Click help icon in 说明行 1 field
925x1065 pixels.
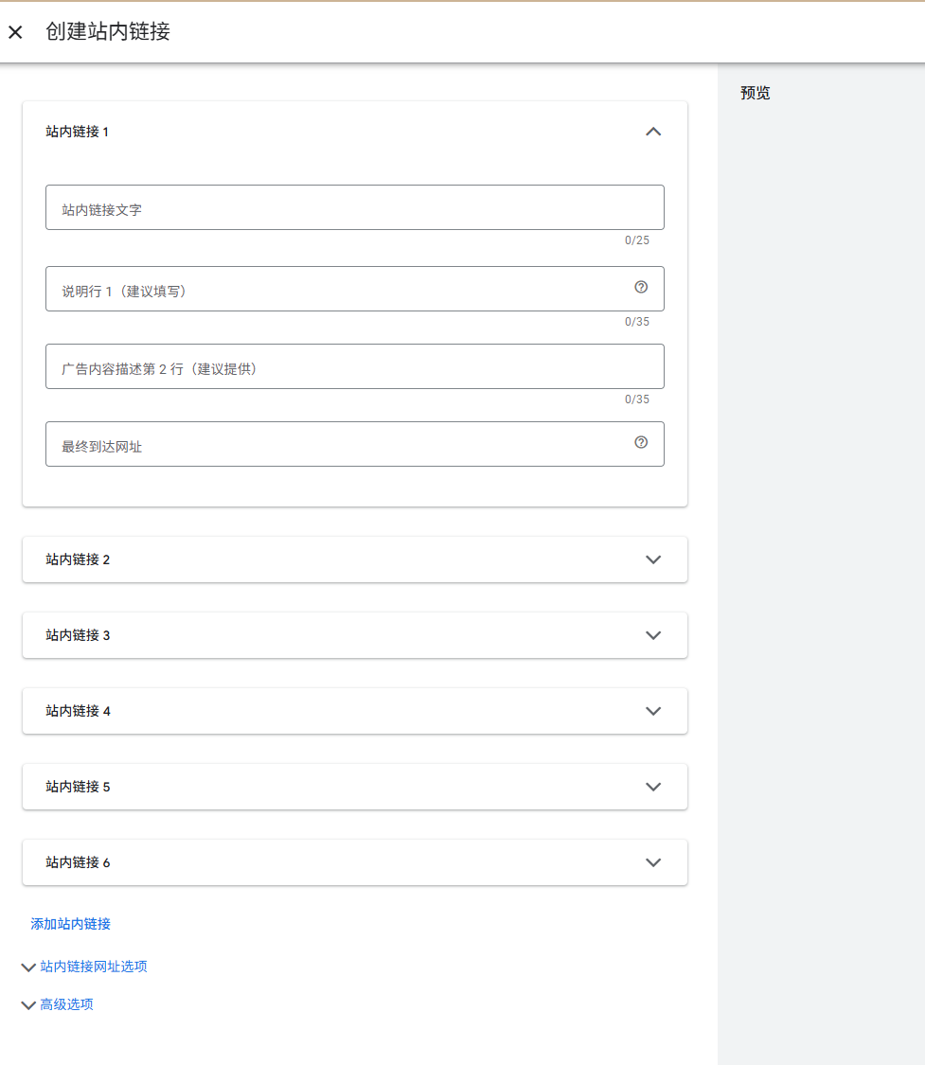click(641, 288)
